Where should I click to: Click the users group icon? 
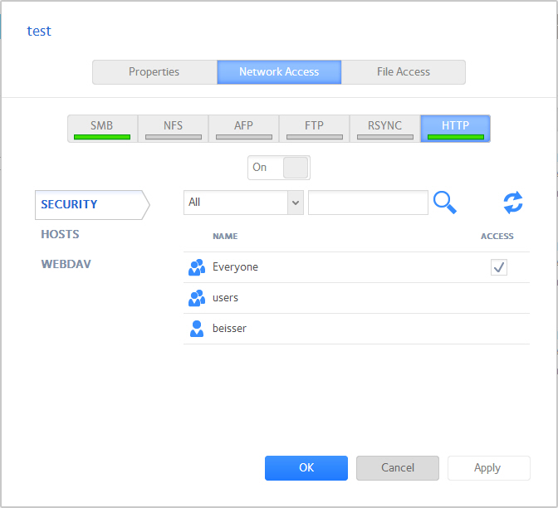tap(197, 298)
